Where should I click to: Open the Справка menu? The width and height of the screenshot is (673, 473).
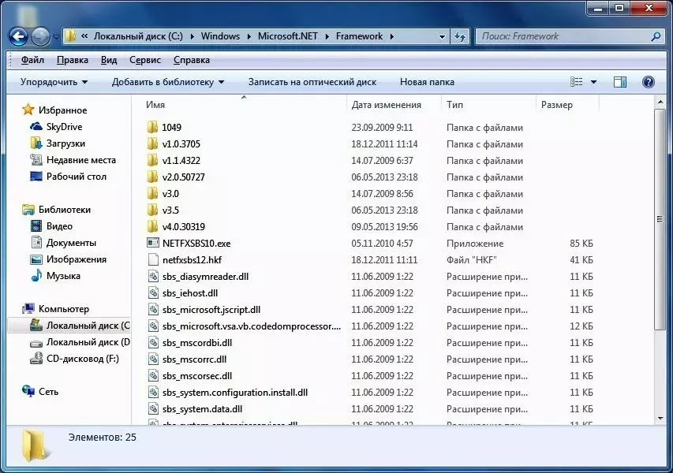point(192,60)
